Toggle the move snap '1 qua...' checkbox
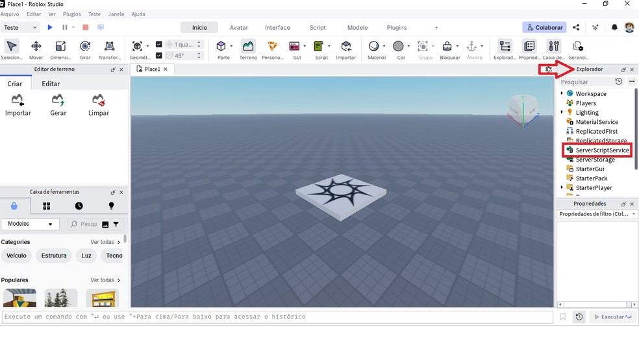The image size is (639, 338). (159, 44)
